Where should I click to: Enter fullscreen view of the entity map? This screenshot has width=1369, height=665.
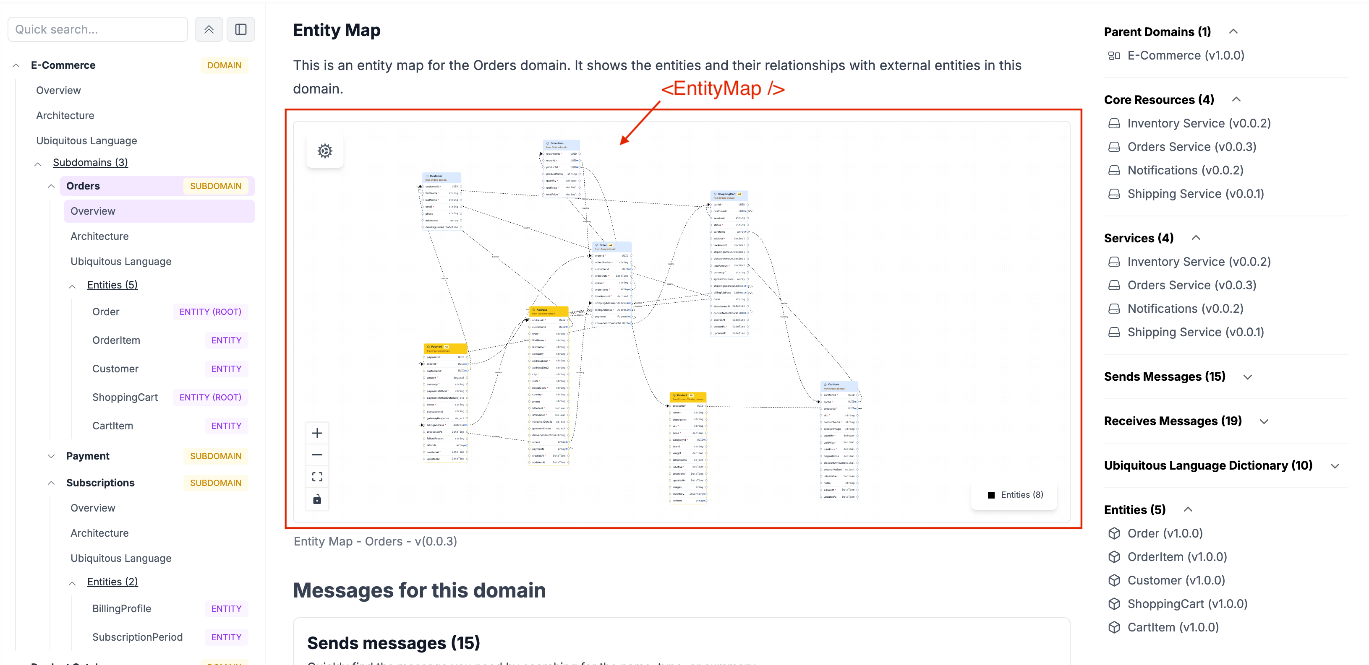tap(317, 476)
